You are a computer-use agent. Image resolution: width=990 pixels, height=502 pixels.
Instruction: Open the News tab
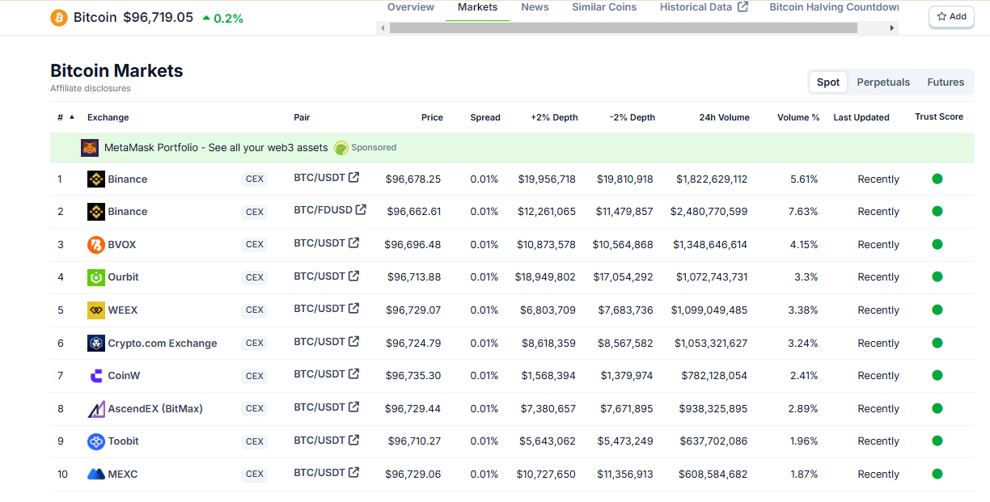(x=535, y=7)
